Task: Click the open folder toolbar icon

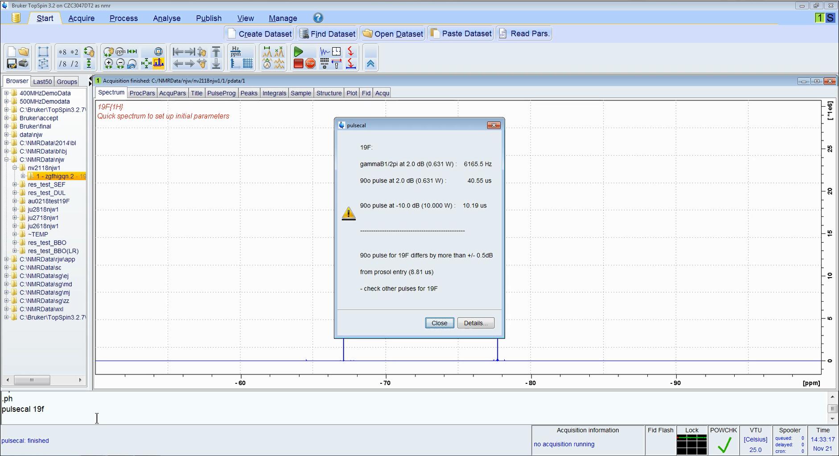Action: [24, 52]
